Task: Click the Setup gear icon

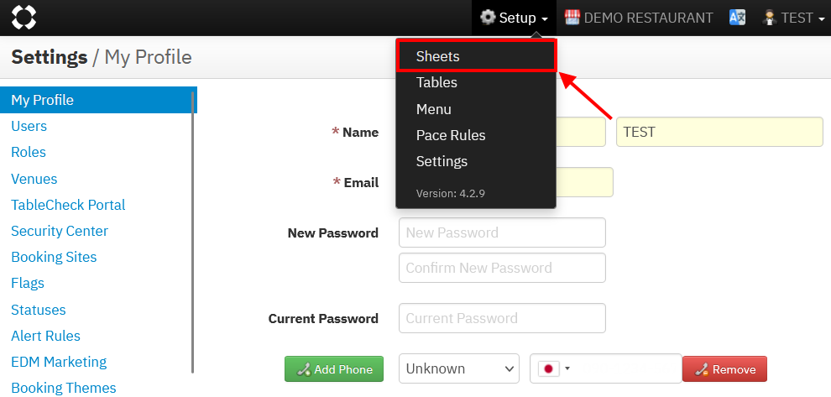Action: pos(488,18)
